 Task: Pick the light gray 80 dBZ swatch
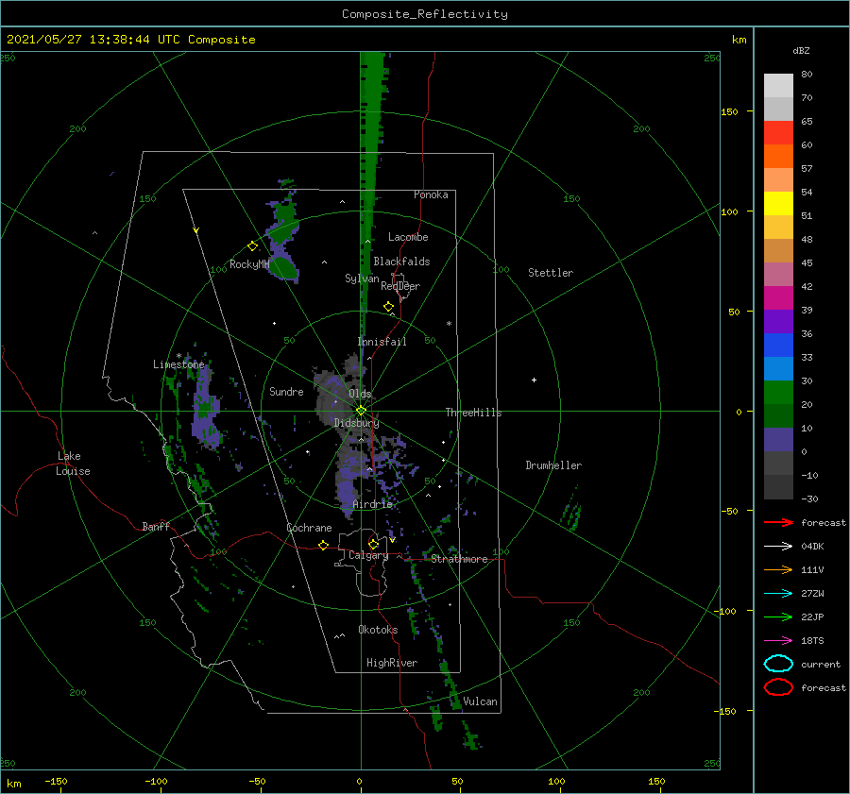(778, 86)
